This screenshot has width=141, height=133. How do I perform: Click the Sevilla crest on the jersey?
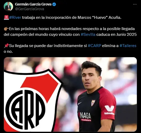(93, 103)
